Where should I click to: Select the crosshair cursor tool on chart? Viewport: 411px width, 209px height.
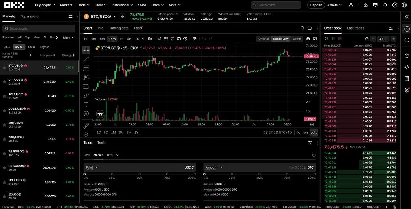86,50
